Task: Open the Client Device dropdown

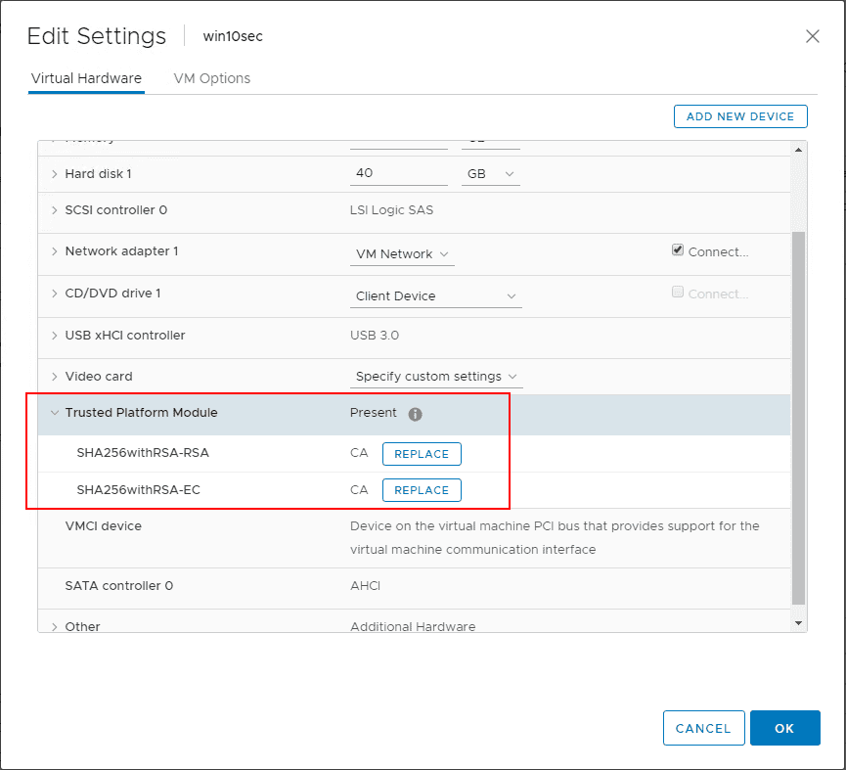Action: (435, 296)
